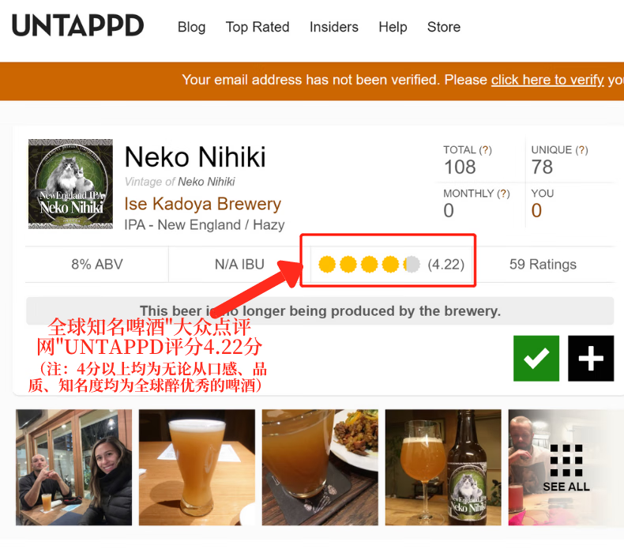Viewport: 624px width, 553px height.
Task: Open the Ise Kadoya Brewery link
Action: tap(202, 204)
